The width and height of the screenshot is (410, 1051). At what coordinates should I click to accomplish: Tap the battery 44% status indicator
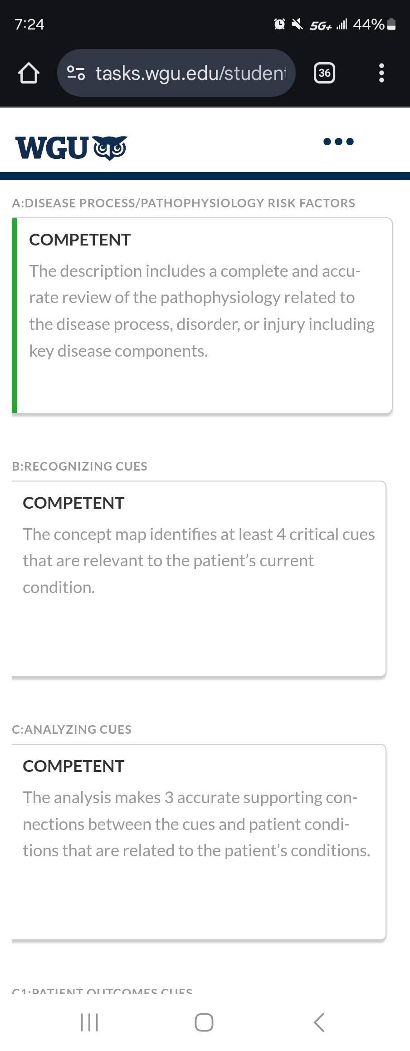tap(375, 24)
